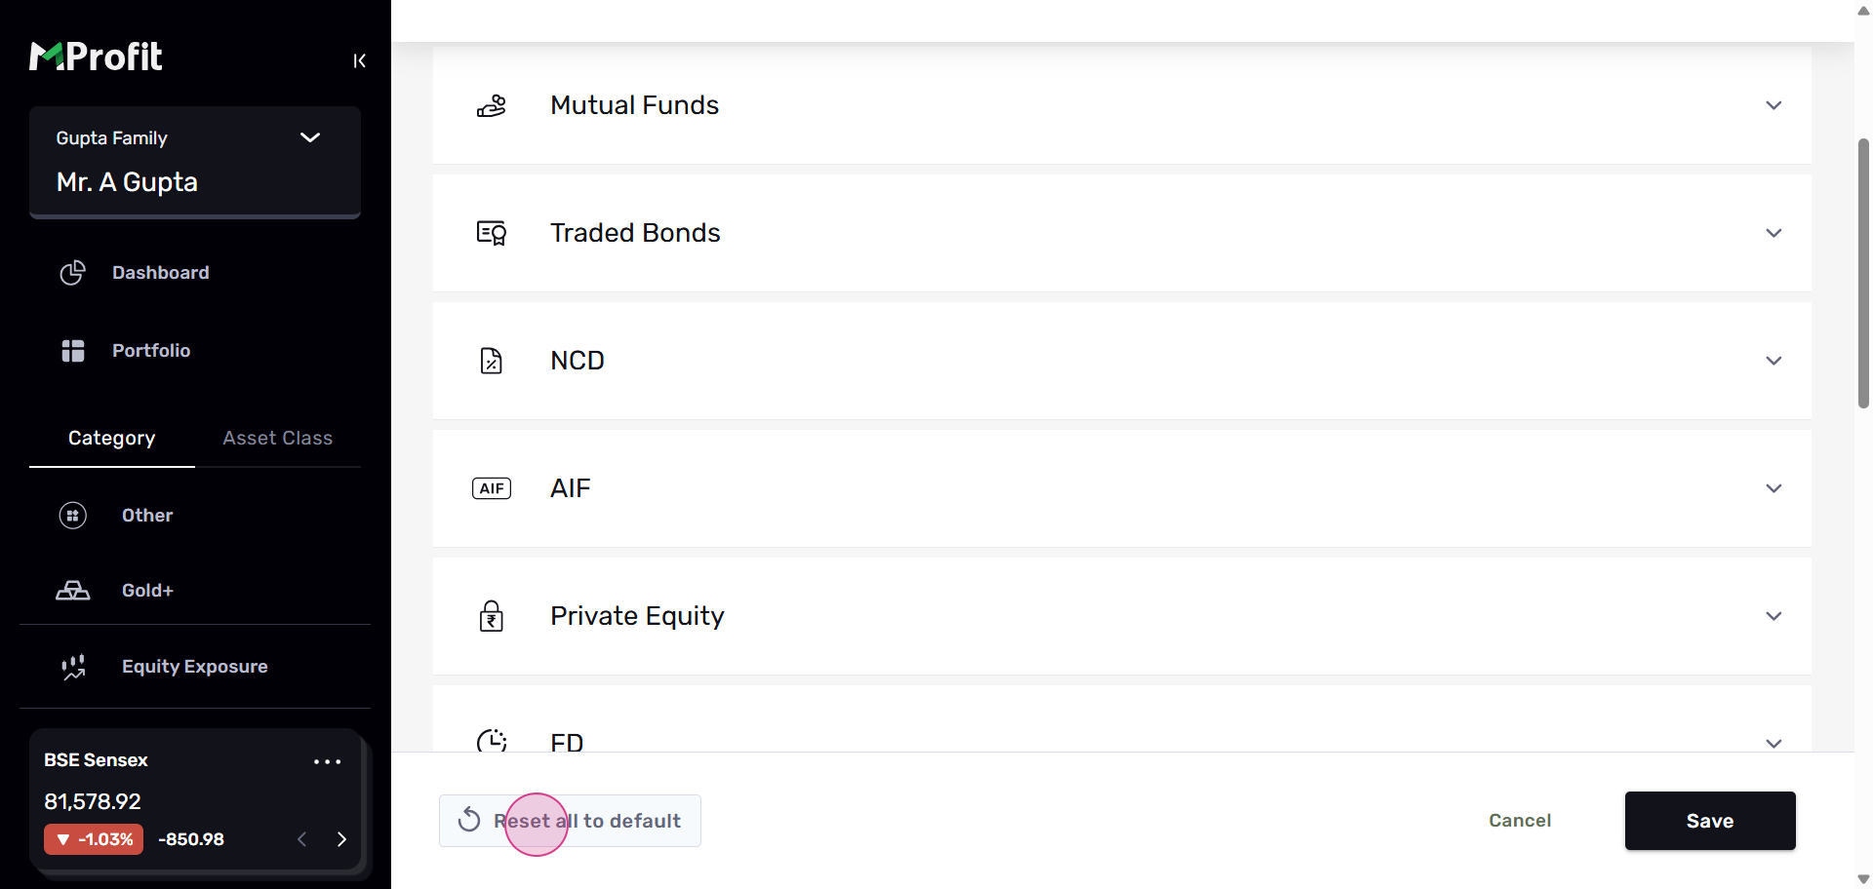Click the Portfolio grid icon
Screen dimensions: 1873x889
(73, 351)
